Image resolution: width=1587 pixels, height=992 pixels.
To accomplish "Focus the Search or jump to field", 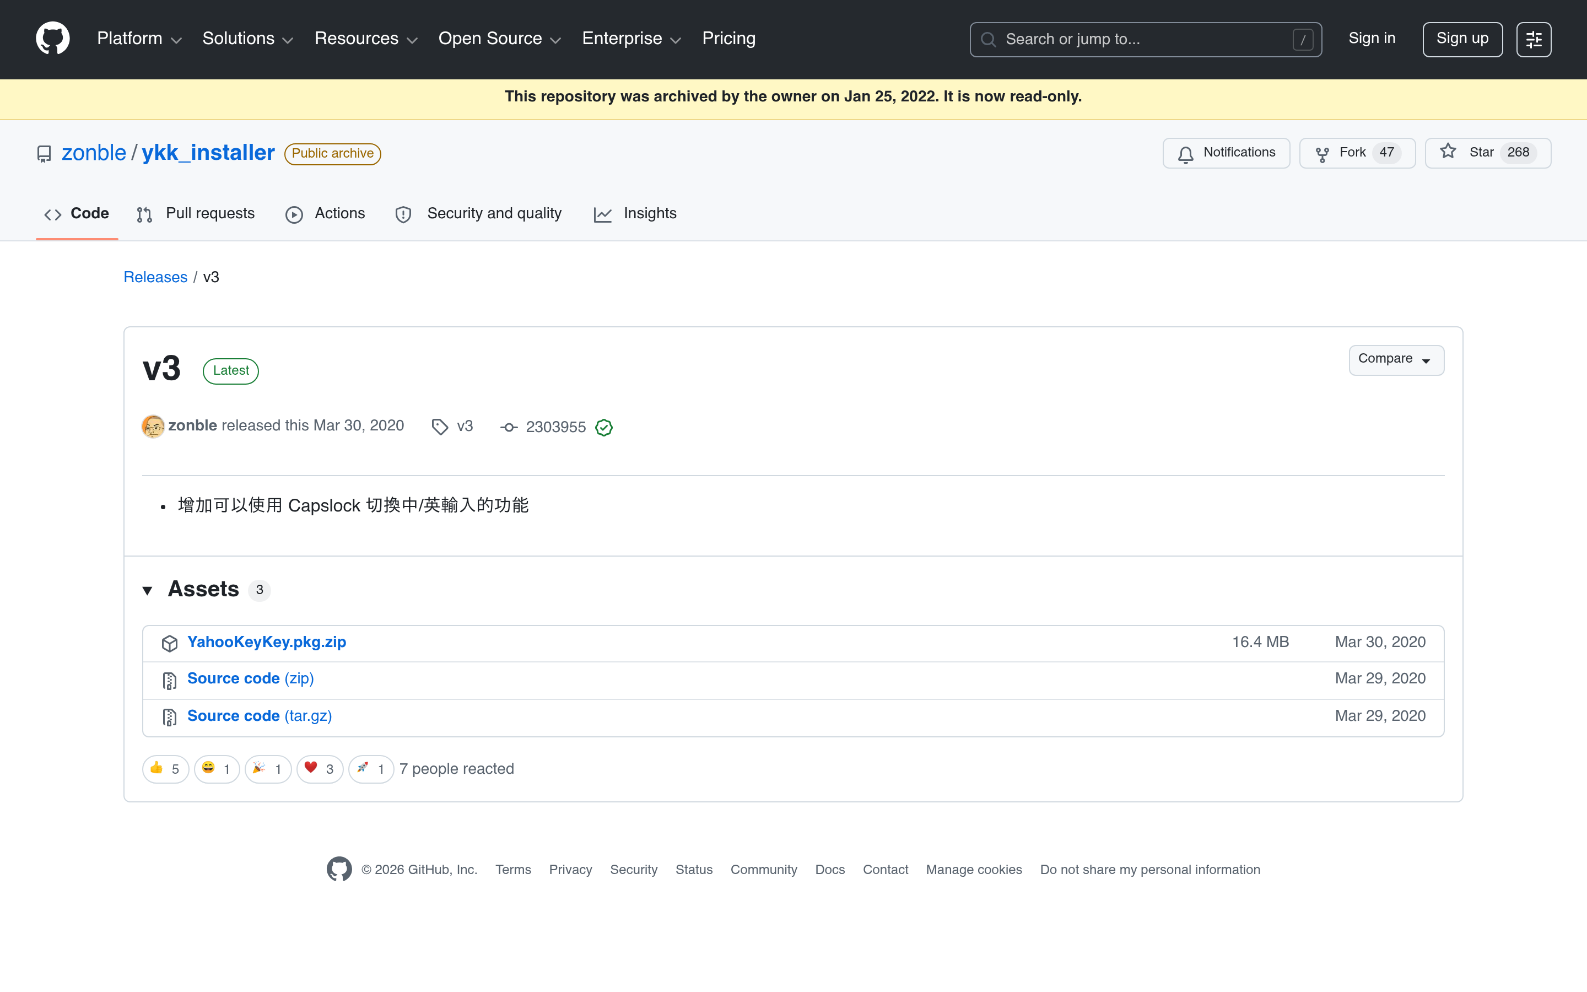I will coord(1145,39).
